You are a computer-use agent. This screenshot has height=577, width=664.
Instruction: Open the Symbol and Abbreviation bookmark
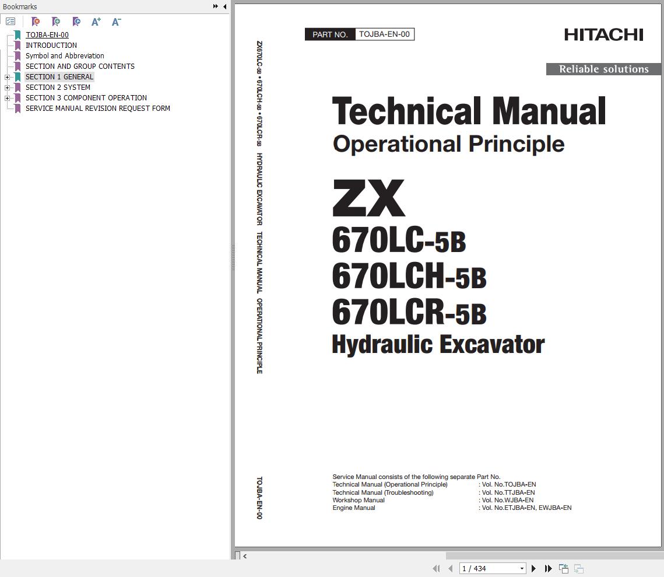65,56
